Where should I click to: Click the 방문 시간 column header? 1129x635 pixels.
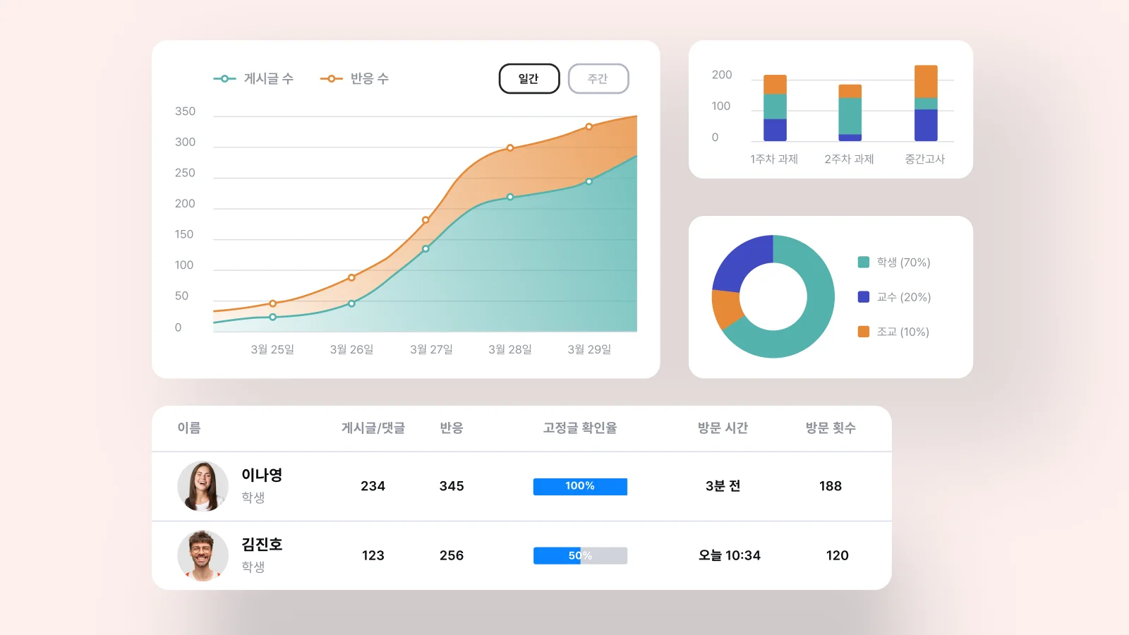(723, 428)
